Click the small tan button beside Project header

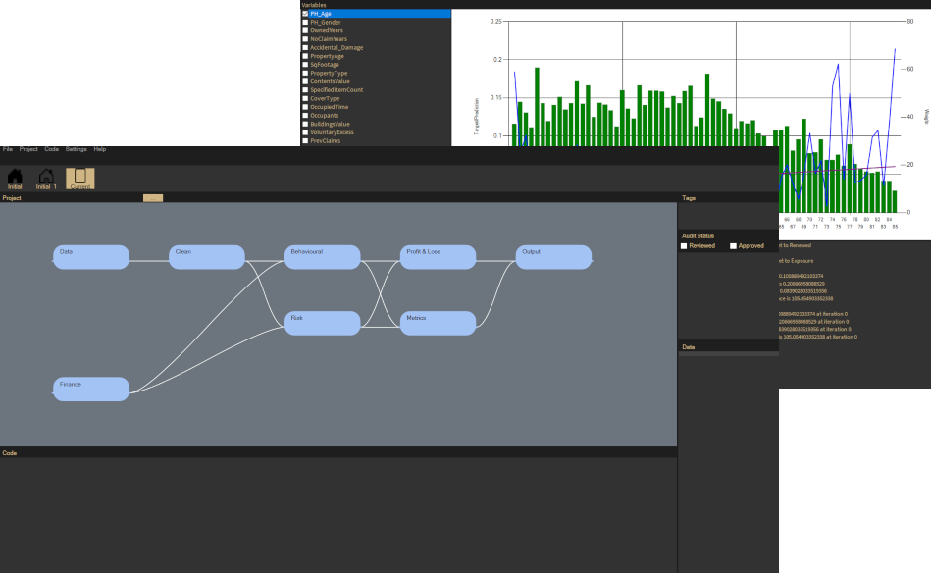(154, 197)
